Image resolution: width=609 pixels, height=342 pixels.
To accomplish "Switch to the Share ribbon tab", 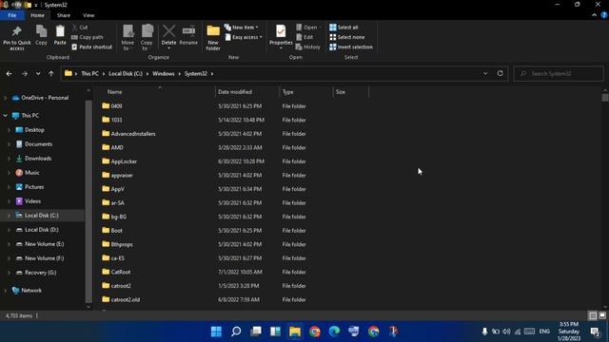I will point(64,15).
